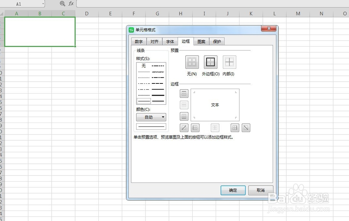Select column A header
This screenshot has width=349, height=221.
(16, 14)
